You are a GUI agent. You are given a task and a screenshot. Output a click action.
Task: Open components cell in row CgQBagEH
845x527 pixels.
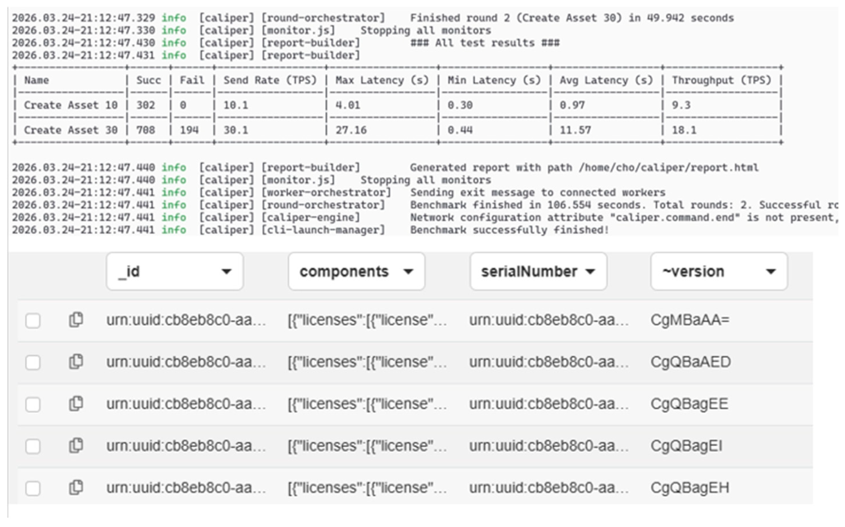pos(367,487)
